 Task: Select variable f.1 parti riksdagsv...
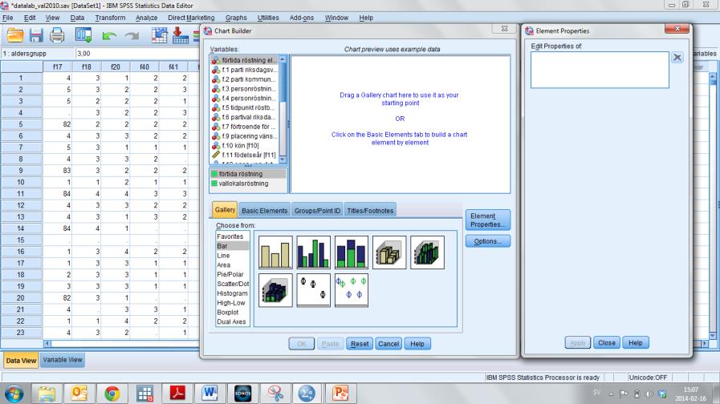[x=244, y=70]
